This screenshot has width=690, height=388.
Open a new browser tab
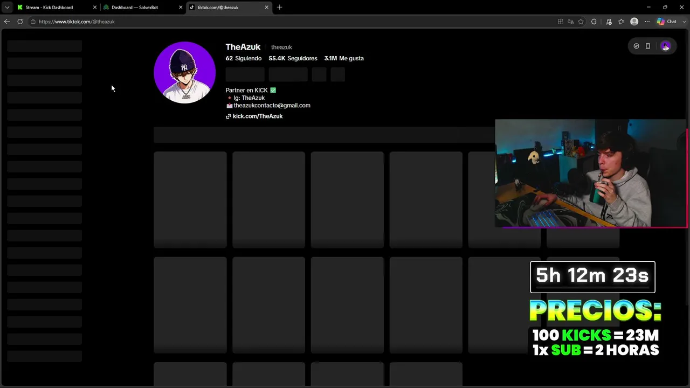pyautogui.click(x=279, y=8)
